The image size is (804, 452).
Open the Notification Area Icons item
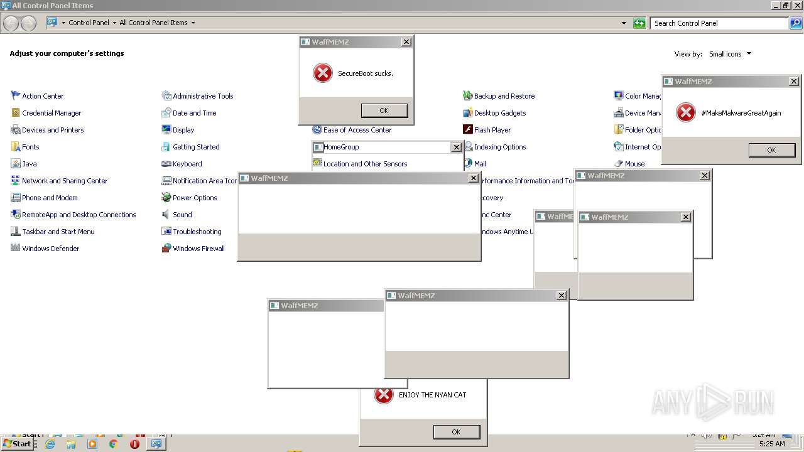click(199, 181)
